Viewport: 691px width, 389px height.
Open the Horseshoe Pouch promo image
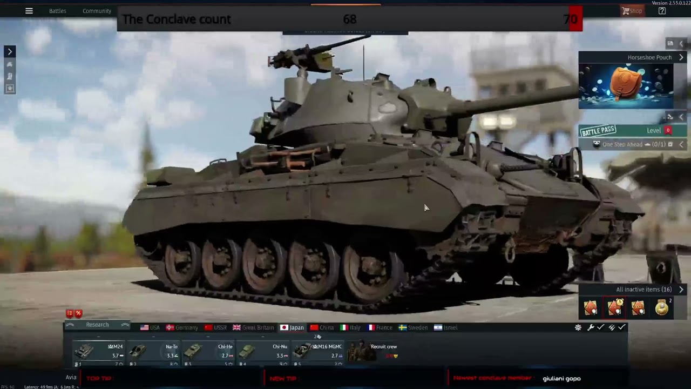626,86
